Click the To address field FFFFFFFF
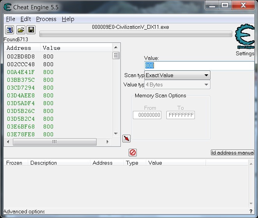Image resolution: width=258 pixels, height=218 pixels. click(181, 115)
